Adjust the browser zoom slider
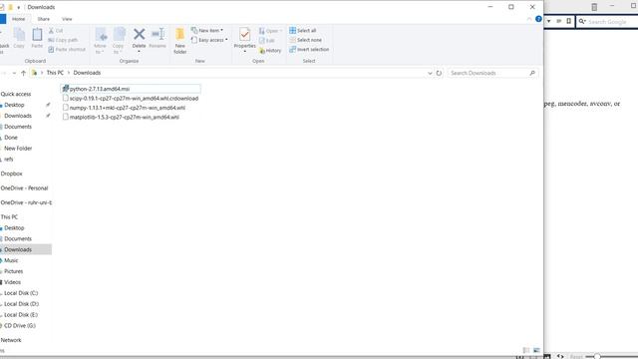This screenshot has height=359, width=638. coord(597,357)
